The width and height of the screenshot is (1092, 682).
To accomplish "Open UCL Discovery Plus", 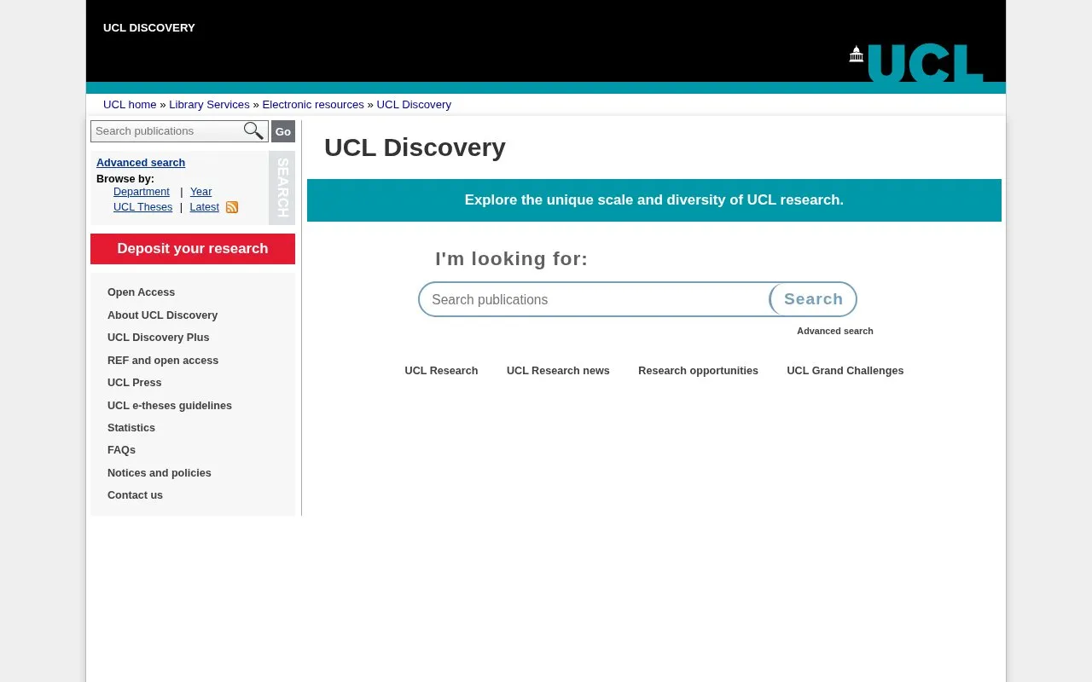I will [158, 338].
